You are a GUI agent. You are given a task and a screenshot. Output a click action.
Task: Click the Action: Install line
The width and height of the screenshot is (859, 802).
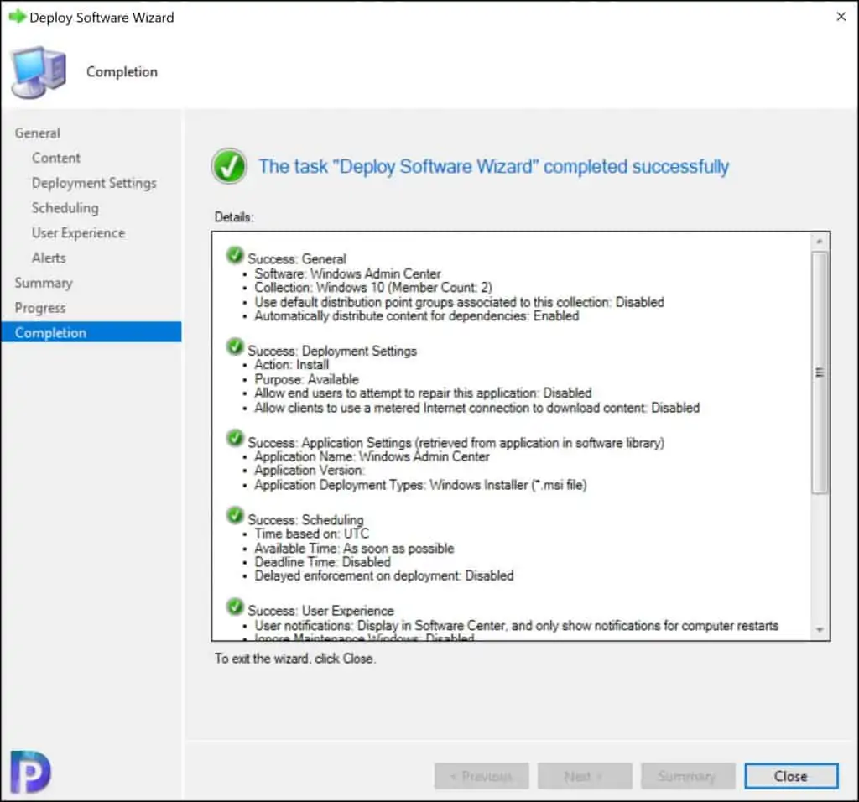(x=291, y=365)
